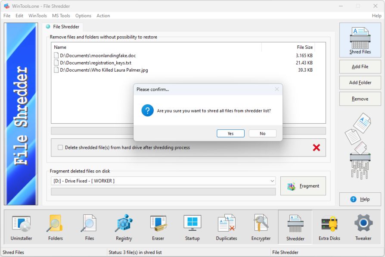Open the Startup manager tool

point(192,228)
